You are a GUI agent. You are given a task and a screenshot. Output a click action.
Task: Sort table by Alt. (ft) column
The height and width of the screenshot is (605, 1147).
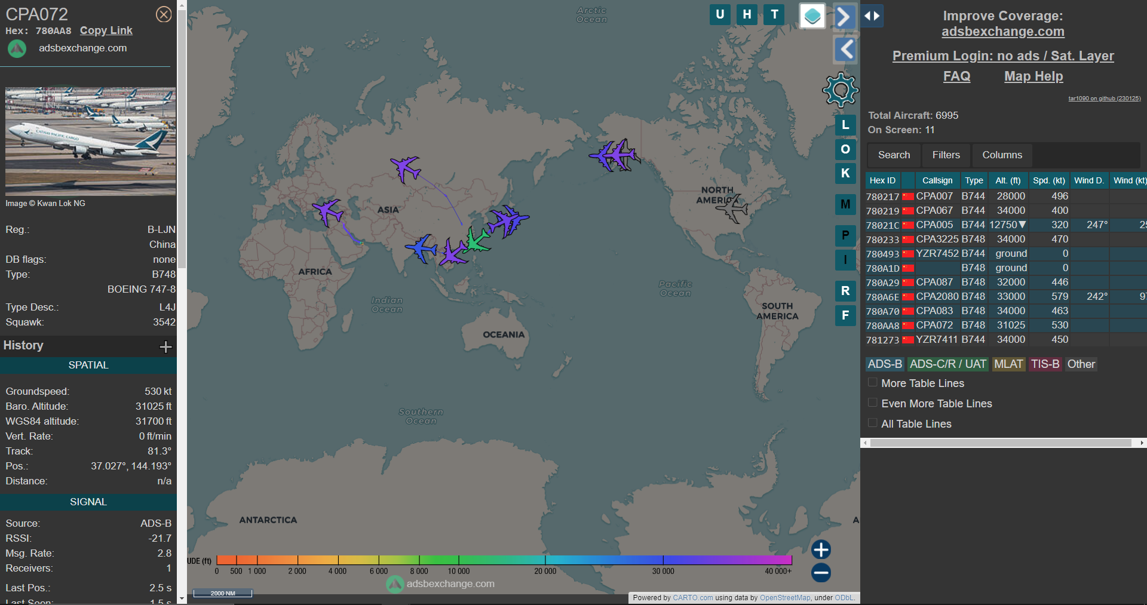click(1008, 180)
